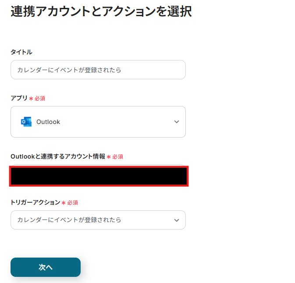The width and height of the screenshot is (295, 283).
Task: Expand the トリガーアクション dropdown chevron arrow
Action: click(177, 220)
